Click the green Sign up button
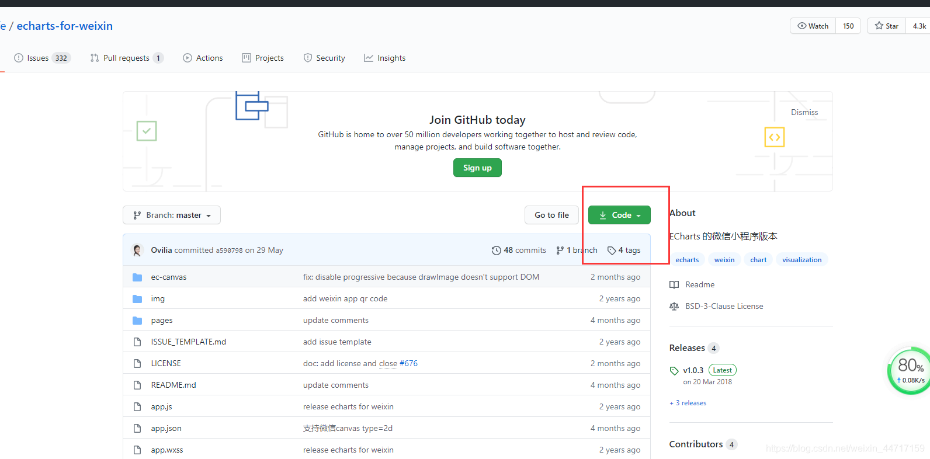The width and height of the screenshot is (930, 459). tap(477, 168)
